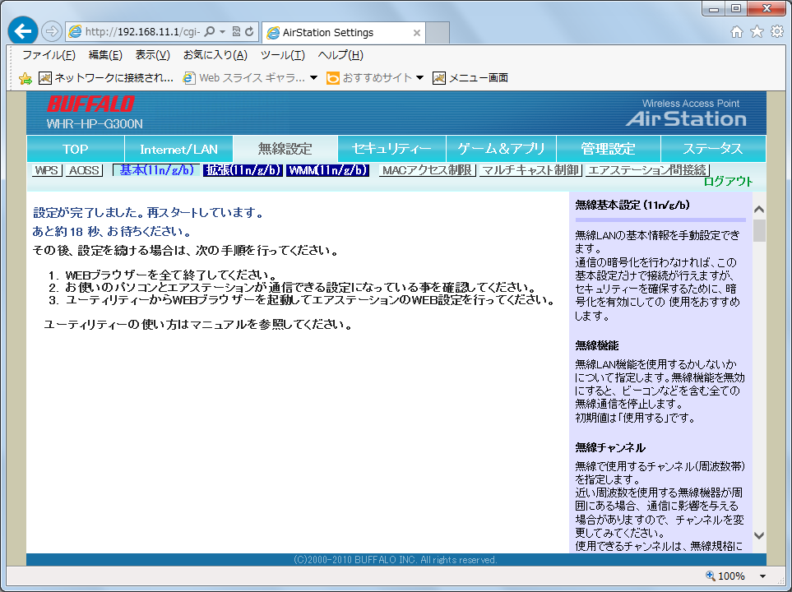Click the AOSS settings button

(83, 170)
